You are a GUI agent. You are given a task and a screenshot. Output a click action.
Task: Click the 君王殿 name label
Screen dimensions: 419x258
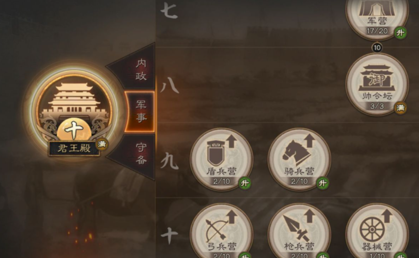point(74,148)
